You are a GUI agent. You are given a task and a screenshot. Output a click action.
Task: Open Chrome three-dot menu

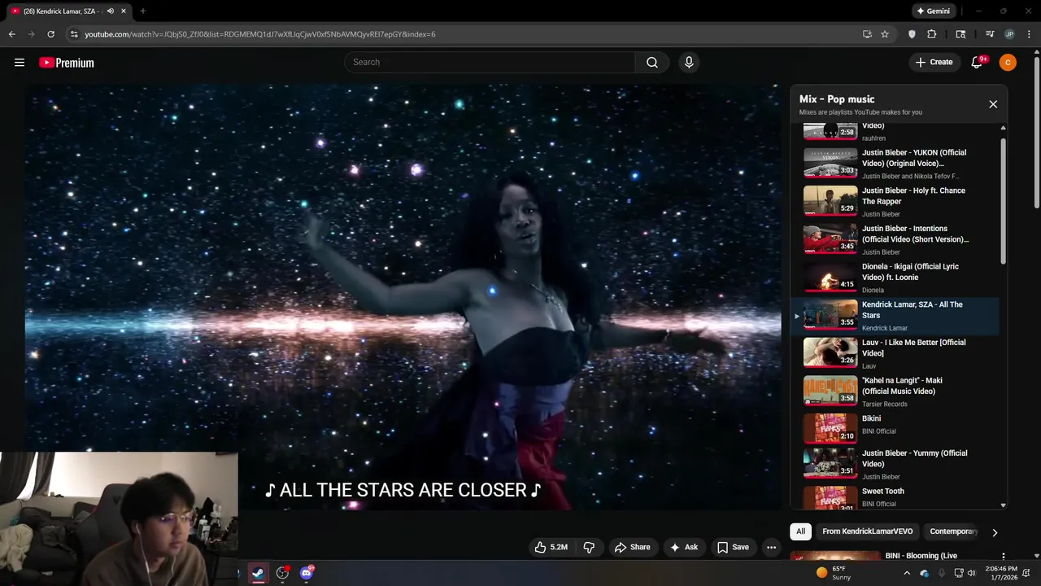1028,34
